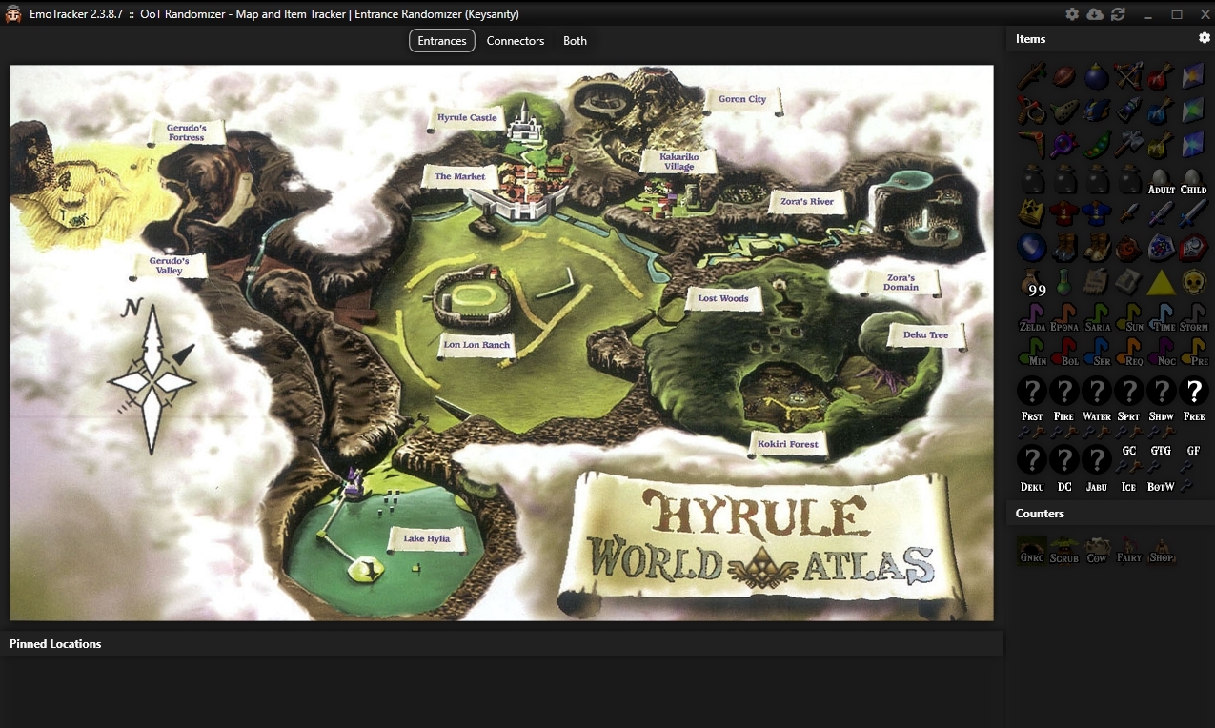Toggle the Boomerang item
Screen dimensions: 1215x728
click(x=1032, y=145)
